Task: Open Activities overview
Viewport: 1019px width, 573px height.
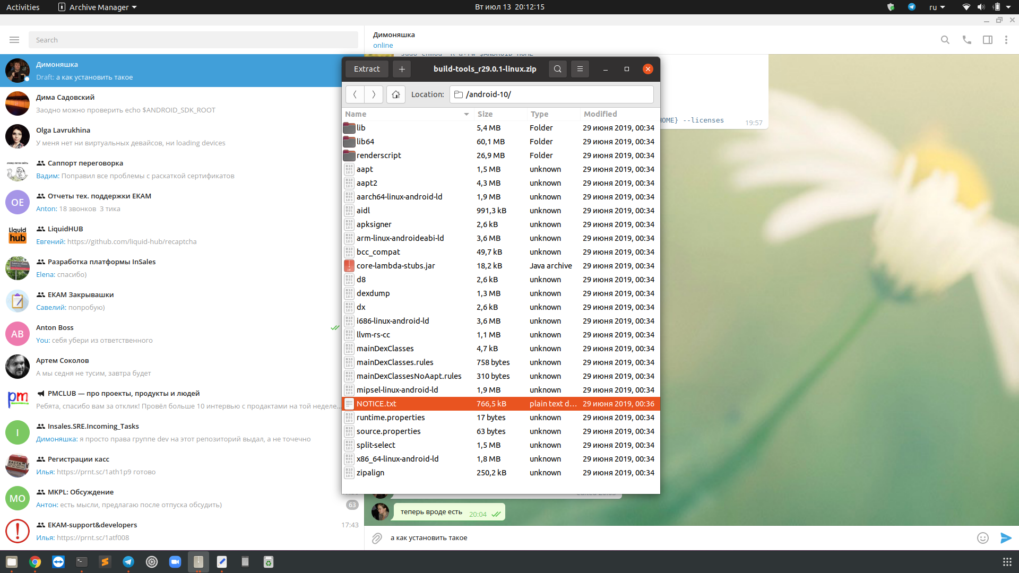Action: 23,7
